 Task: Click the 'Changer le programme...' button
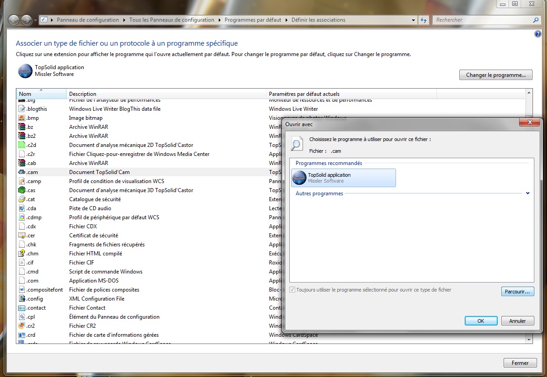click(496, 75)
